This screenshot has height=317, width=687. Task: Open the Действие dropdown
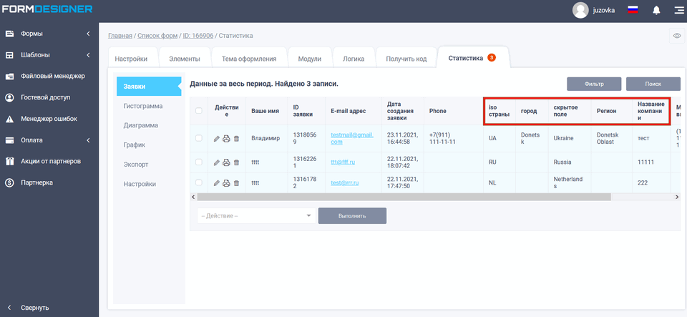click(x=256, y=215)
